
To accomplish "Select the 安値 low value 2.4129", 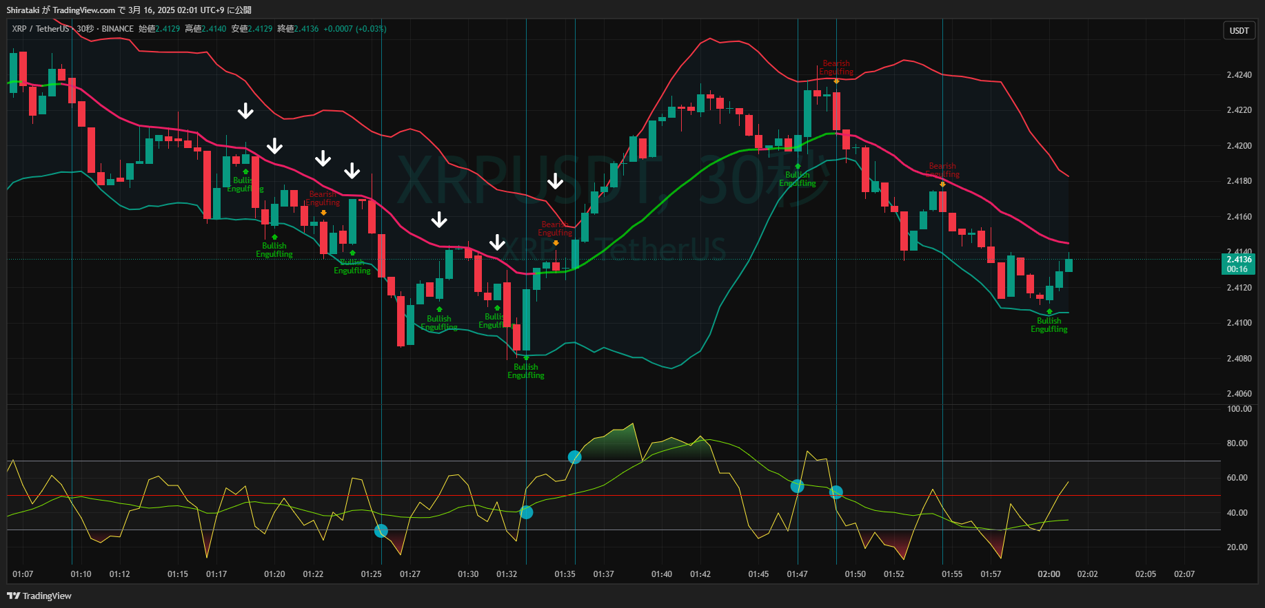I will pyautogui.click(x=261, y=29).
